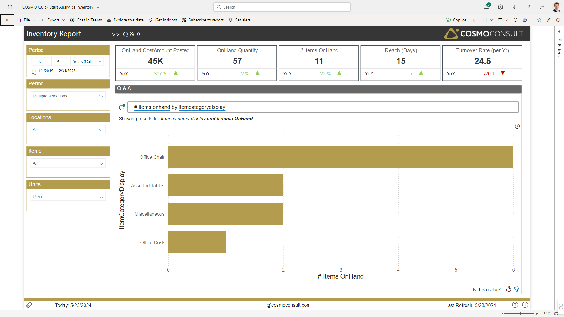Open the Export menu
Screen dimensions: 564x317
point(53,20)
